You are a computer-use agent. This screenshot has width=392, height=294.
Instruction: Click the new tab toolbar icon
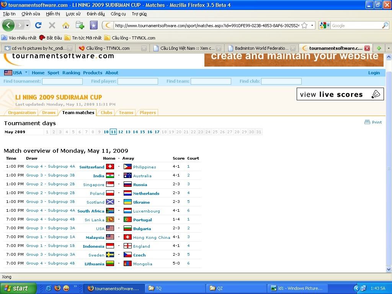pyautogui.click(x=80, y=25)
